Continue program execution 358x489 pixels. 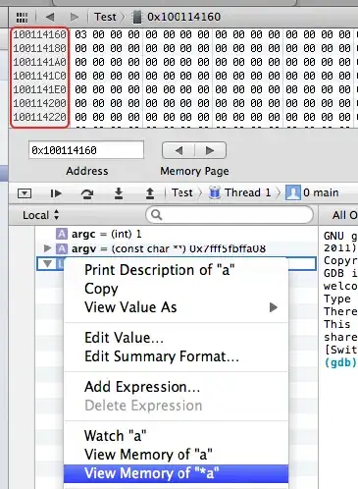point(56,193)
